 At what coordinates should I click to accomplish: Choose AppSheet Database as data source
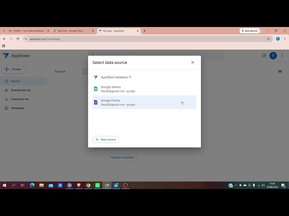[x=144, y=77]
